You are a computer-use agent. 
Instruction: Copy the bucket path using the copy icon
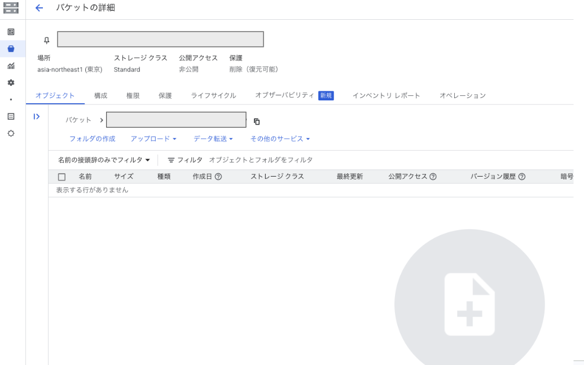click(x=257, y=121)
